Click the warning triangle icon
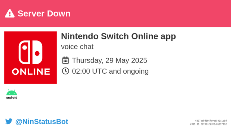Image resolution: width=231 pixels, height=130 pixels. coord(10,13)
